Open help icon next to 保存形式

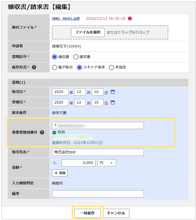34,67
